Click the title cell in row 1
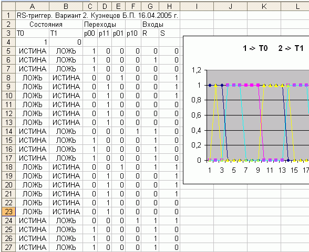Image resolution: width=309 pixels, height=252 pixels. point(98,15)
